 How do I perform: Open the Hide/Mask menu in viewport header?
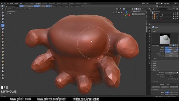(x=30, y=9)
